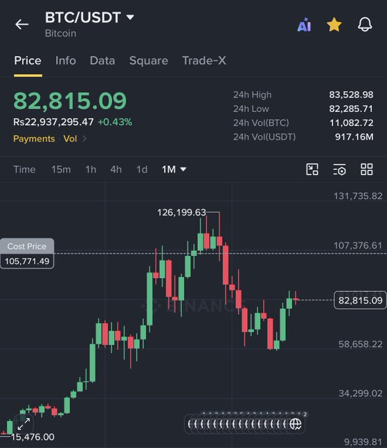Switch to the Square tab
This screenshot has height=448, width=387.
(148, 61)
